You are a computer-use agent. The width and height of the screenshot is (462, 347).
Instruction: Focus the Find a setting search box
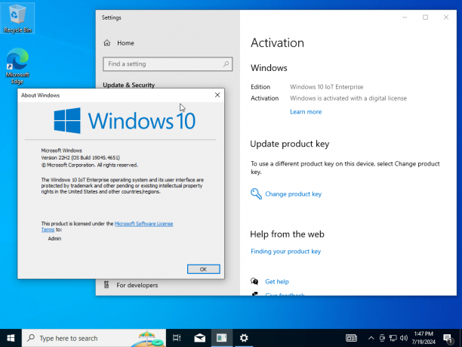point(168,64)
